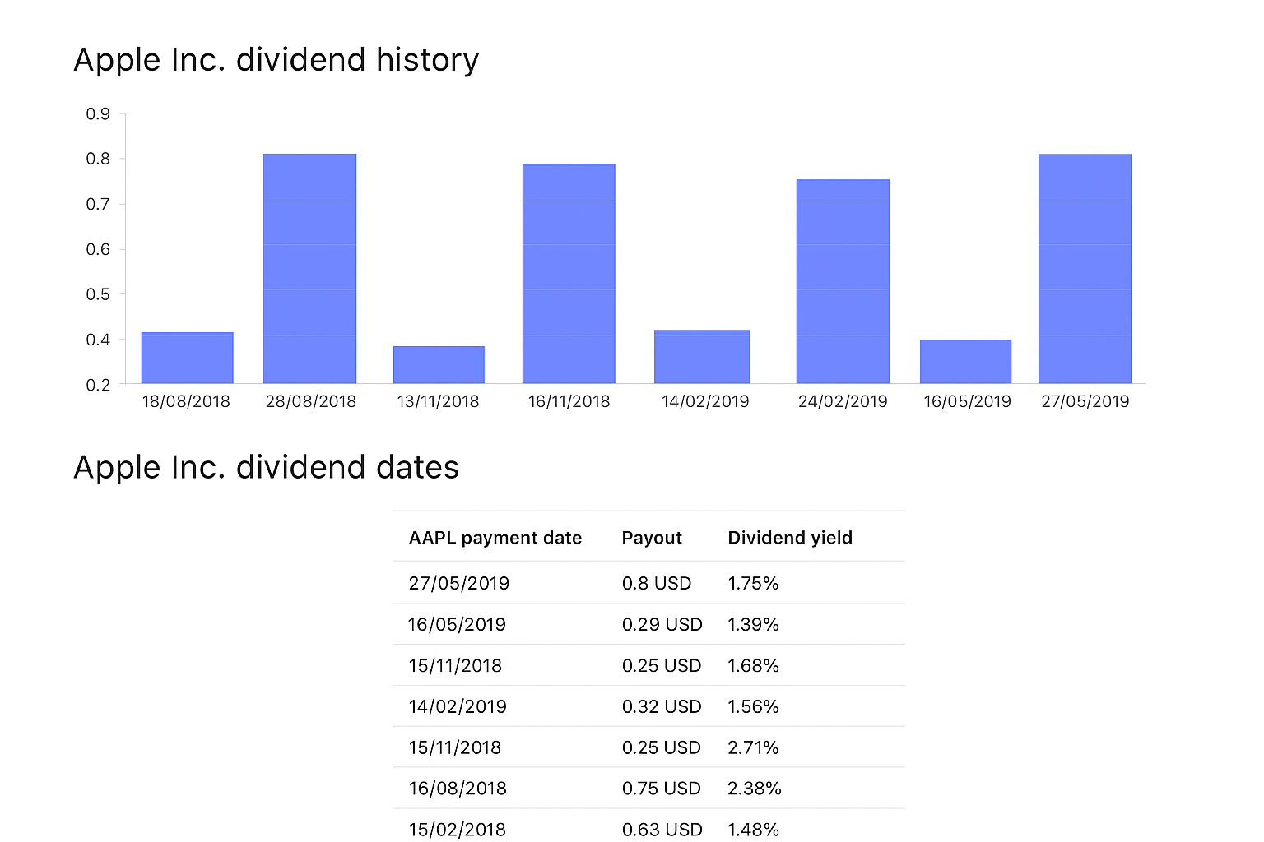This screenshot has width=1264, height=842.
Task: Click the 14/02/2019 x-axis label under the chart
Action: pos(705,401)
